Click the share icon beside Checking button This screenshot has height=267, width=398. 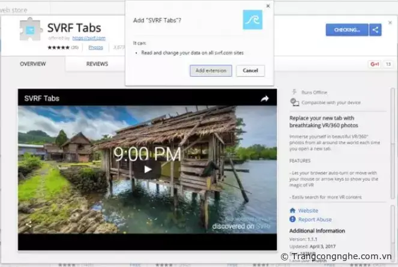[375, 29]
